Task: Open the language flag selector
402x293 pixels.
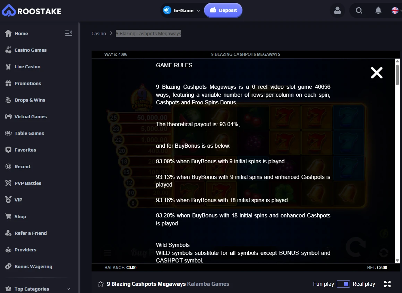Action: pos(396,10)
